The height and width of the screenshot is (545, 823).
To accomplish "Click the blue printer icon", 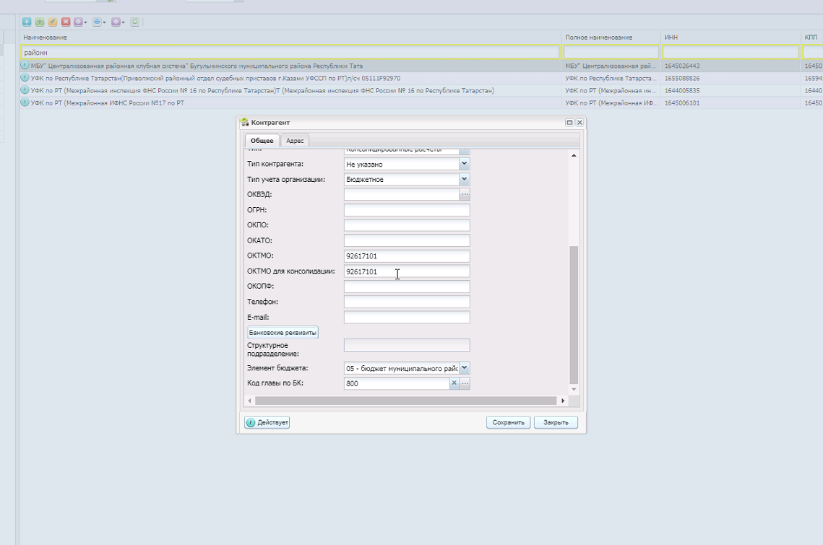I will (x=97, y=22).
